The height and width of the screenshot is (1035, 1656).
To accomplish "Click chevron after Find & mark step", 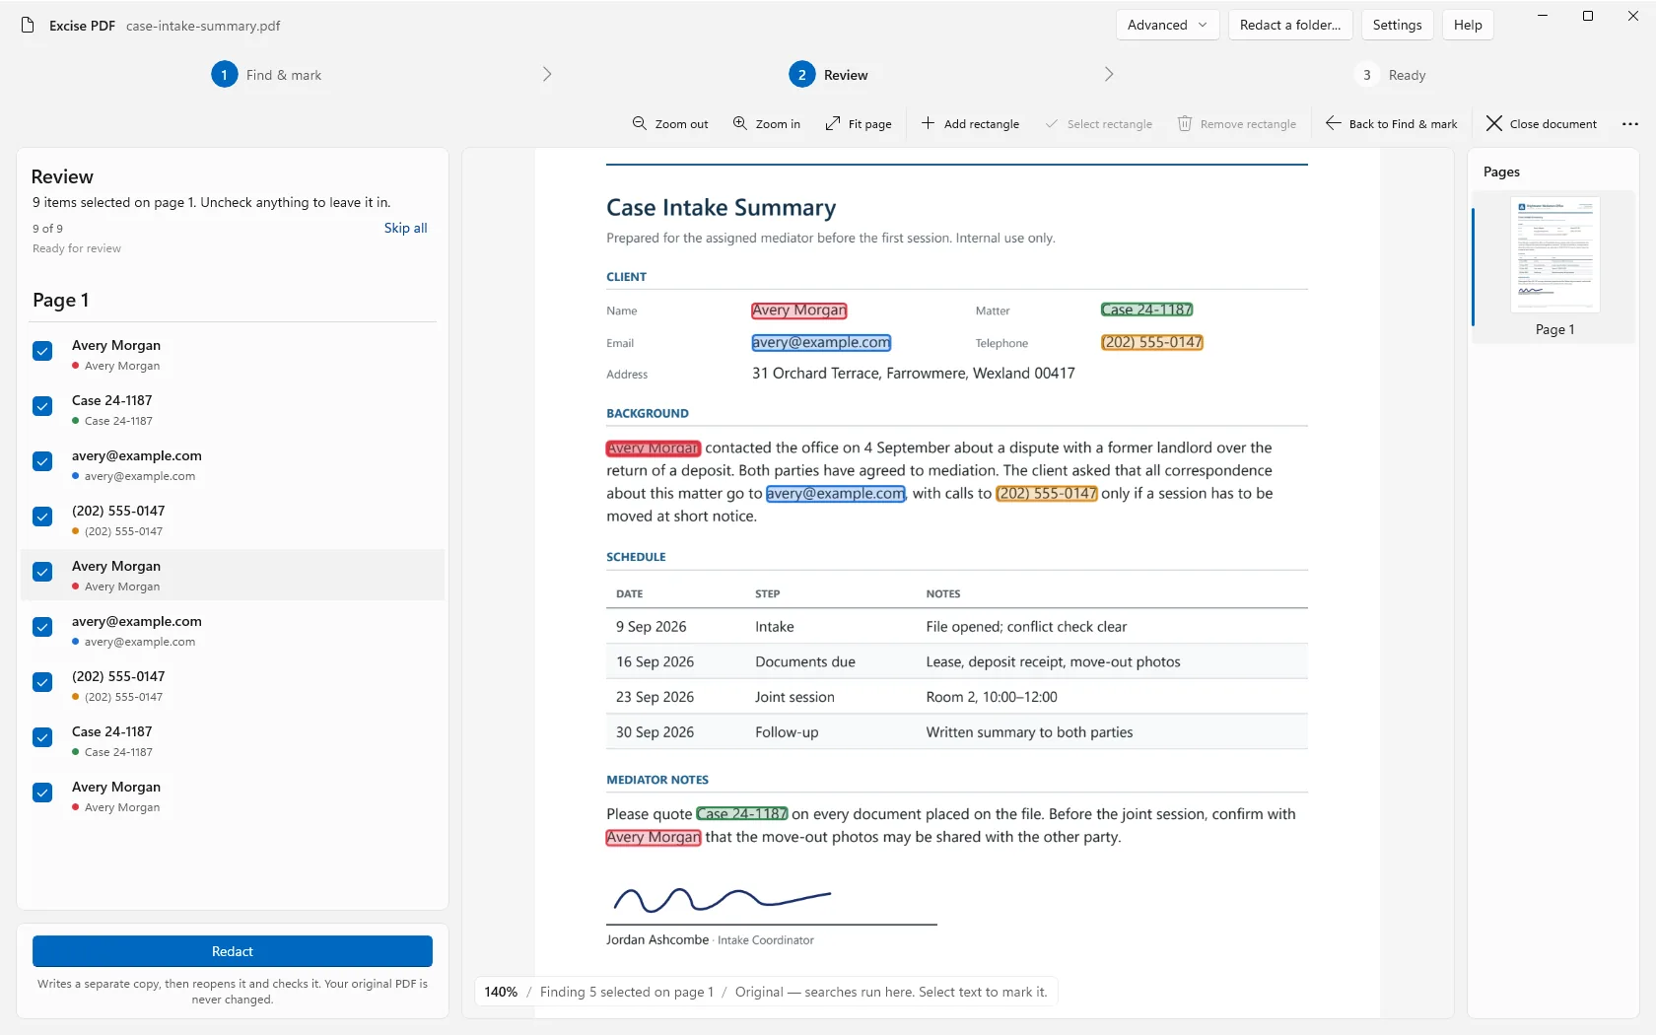I will 547,75.
